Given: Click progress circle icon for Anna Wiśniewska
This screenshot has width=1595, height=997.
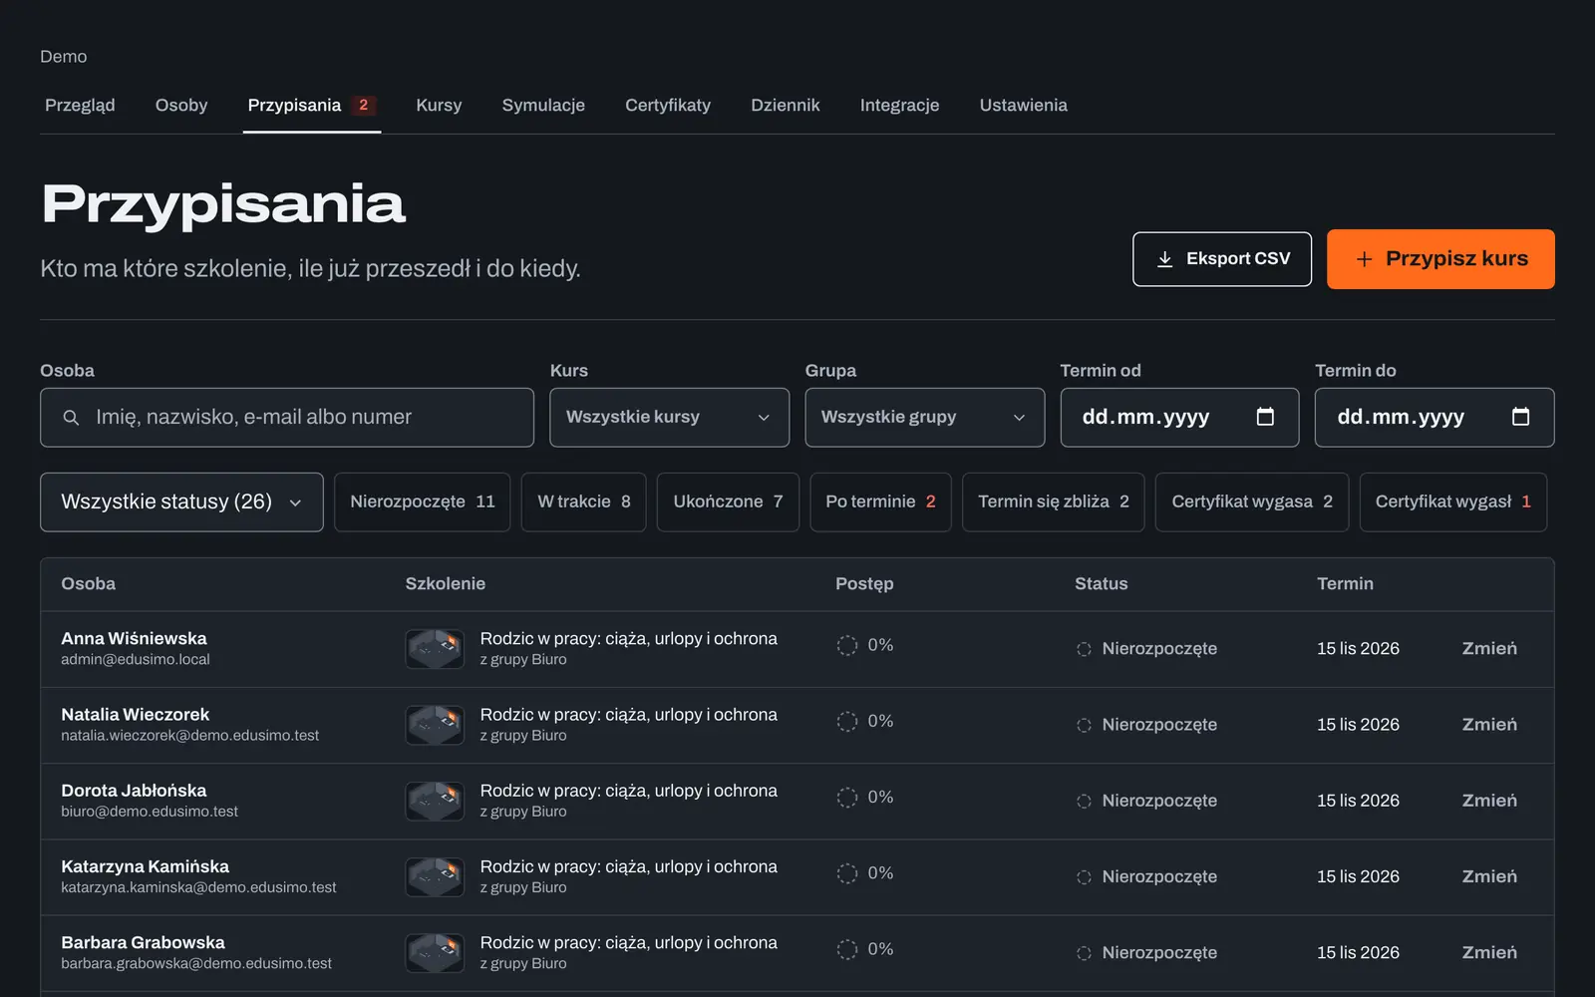Looking at the screenshot, I should [847, 645].
